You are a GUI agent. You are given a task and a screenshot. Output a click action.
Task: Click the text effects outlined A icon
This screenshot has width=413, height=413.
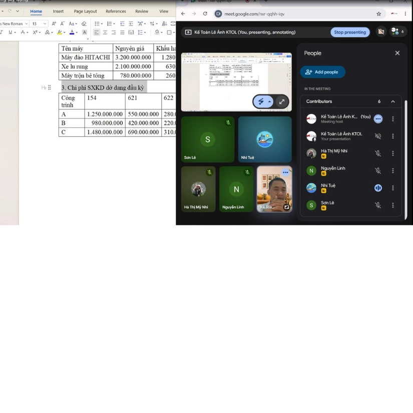tap(47, 32)
